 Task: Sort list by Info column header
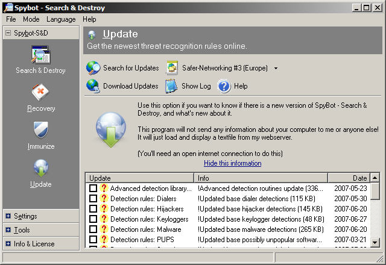click(261, 178)
